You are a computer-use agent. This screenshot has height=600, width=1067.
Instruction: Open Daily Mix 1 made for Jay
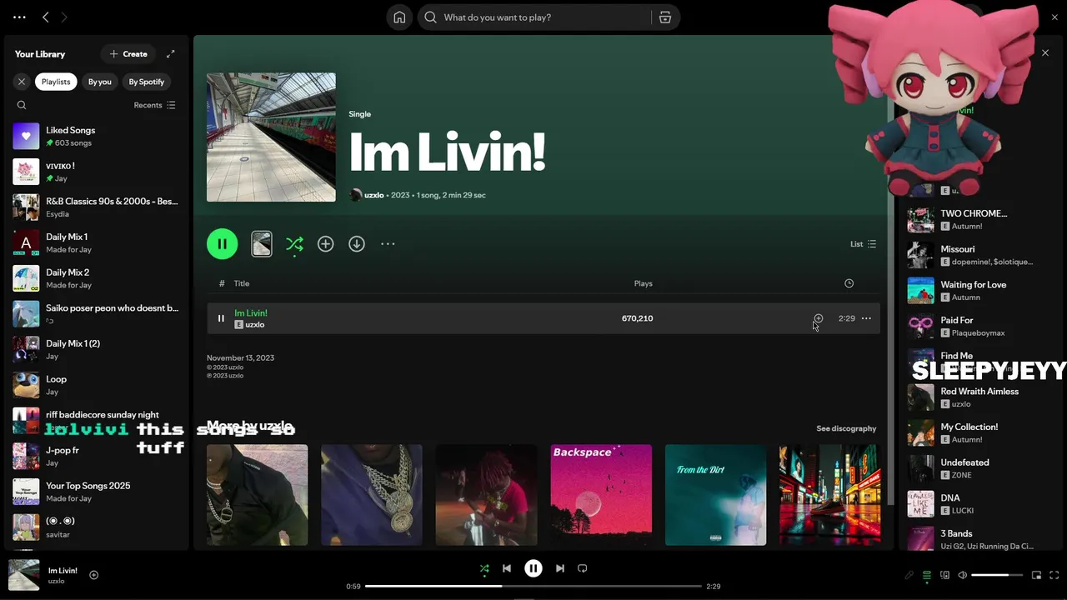(x=98, y=242)
